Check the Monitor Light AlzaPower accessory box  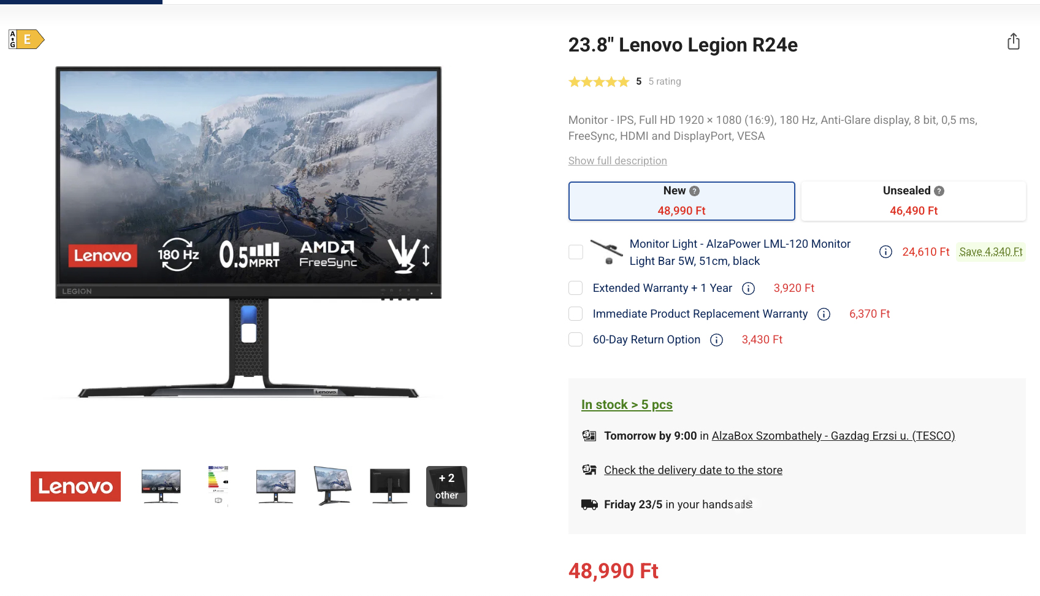(x=576, y=252)
